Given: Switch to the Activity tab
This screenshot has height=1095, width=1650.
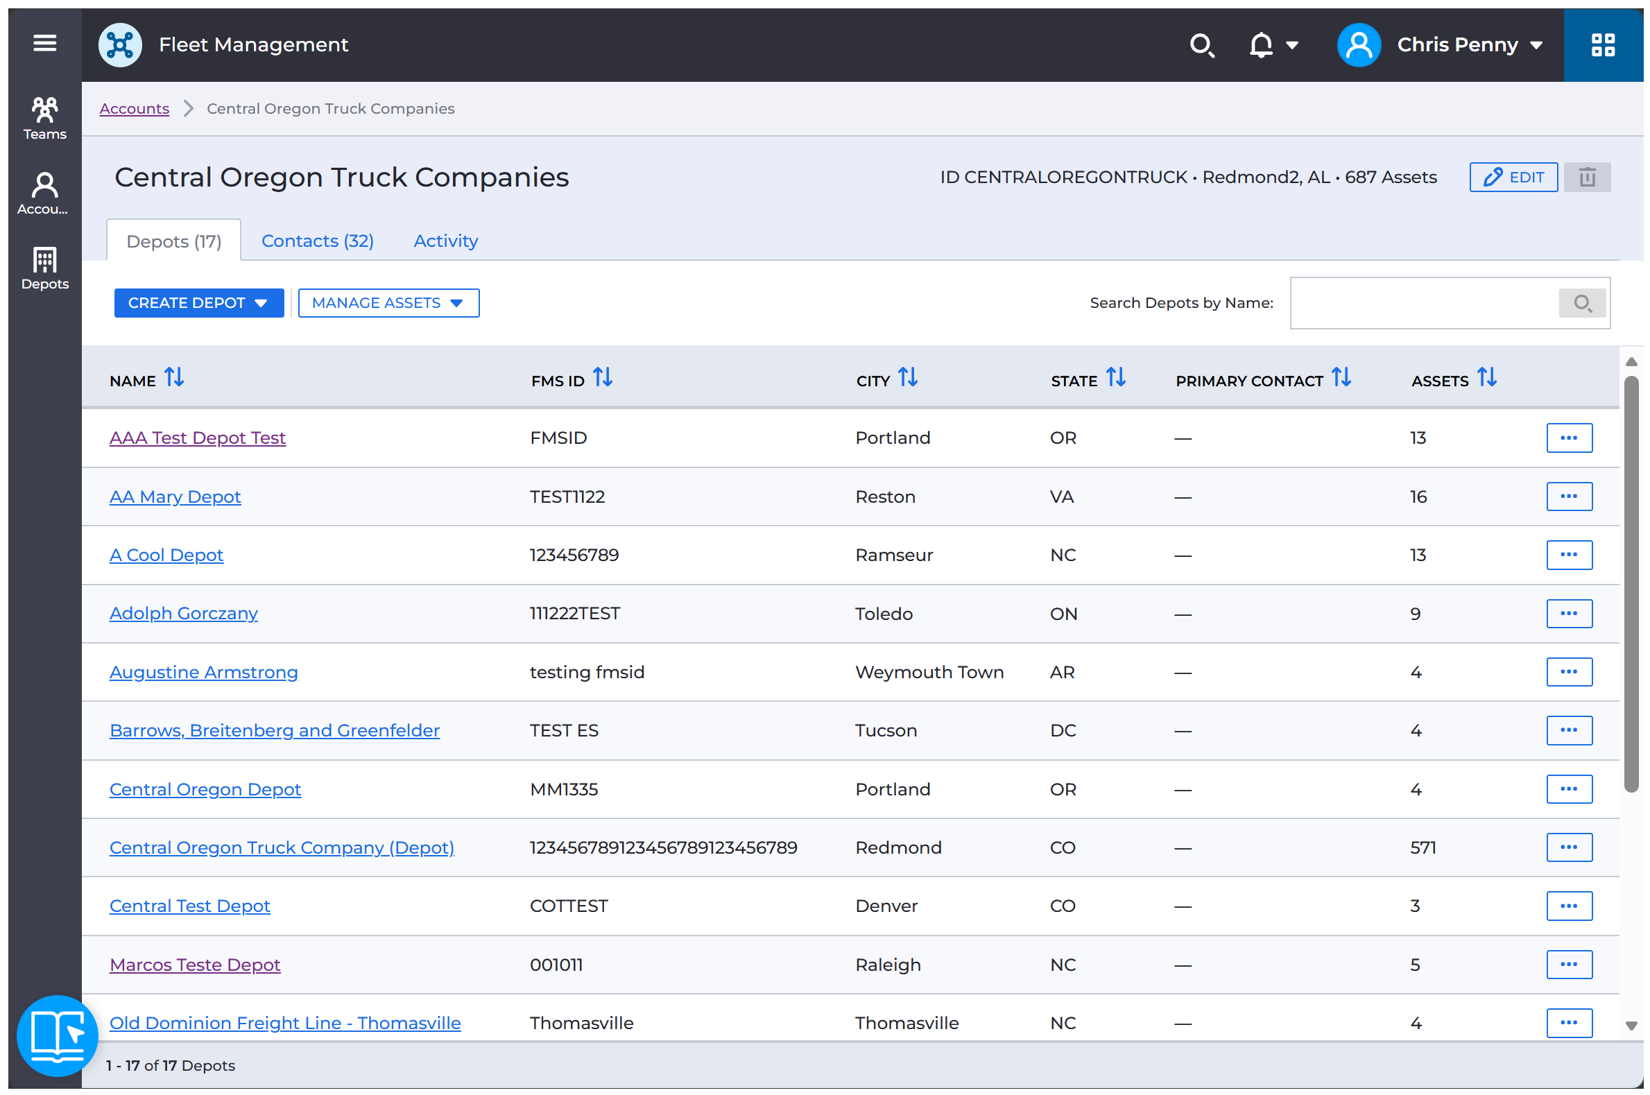Looking at the screenshot, I should coord(445,241).
